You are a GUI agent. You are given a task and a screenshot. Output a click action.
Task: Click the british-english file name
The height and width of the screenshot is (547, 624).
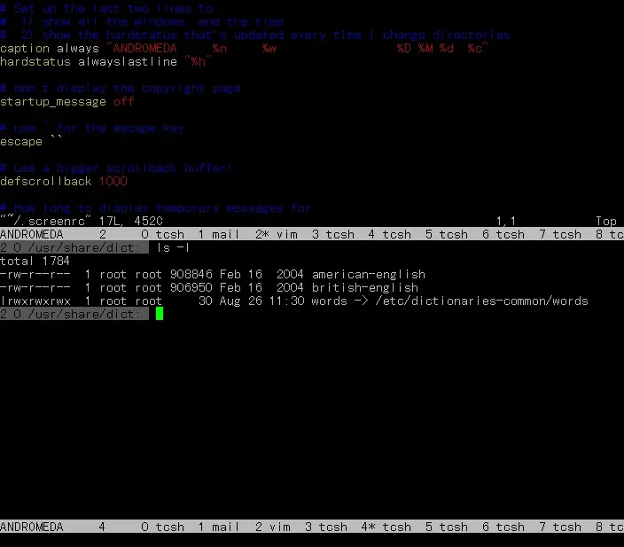pyautogui.click(x=365, y=287)
